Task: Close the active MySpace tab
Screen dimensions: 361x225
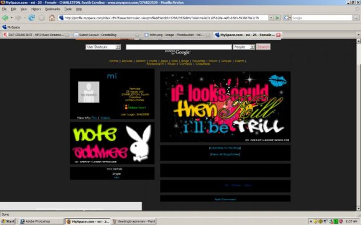Action: (278, 35)
